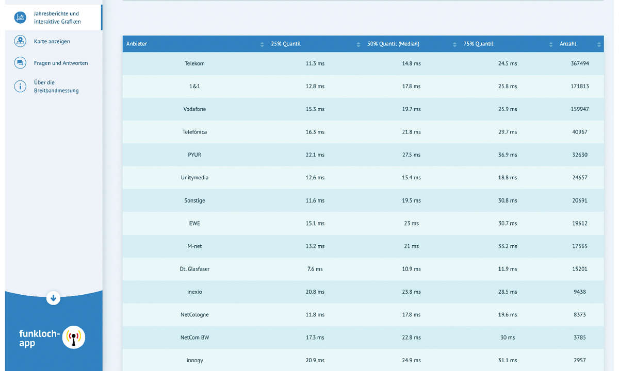619x371 pixels.
Task: Click Sonstige's 75% quantile 30.8 ms
Action: [x=508, y=200]
